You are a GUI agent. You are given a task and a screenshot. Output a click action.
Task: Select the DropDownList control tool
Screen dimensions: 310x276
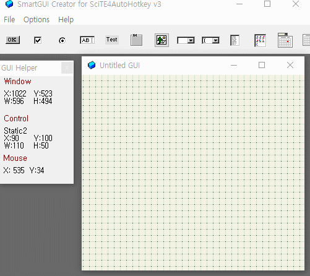point(186,40)
